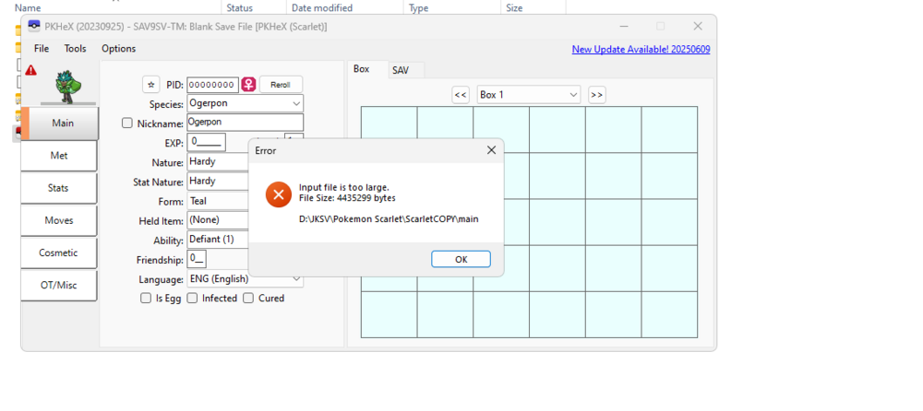Open the Tools menu

pos(75,49)
